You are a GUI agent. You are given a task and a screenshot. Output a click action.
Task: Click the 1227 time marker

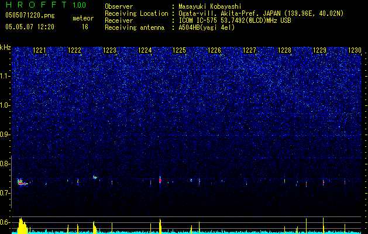click(249, 50)
